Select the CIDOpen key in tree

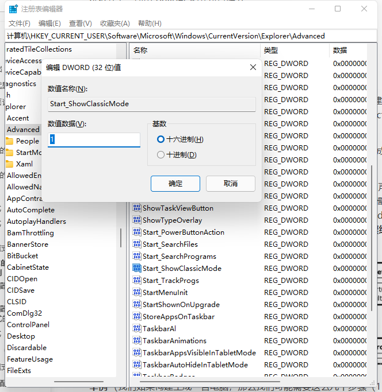click(x=22, y=279)
